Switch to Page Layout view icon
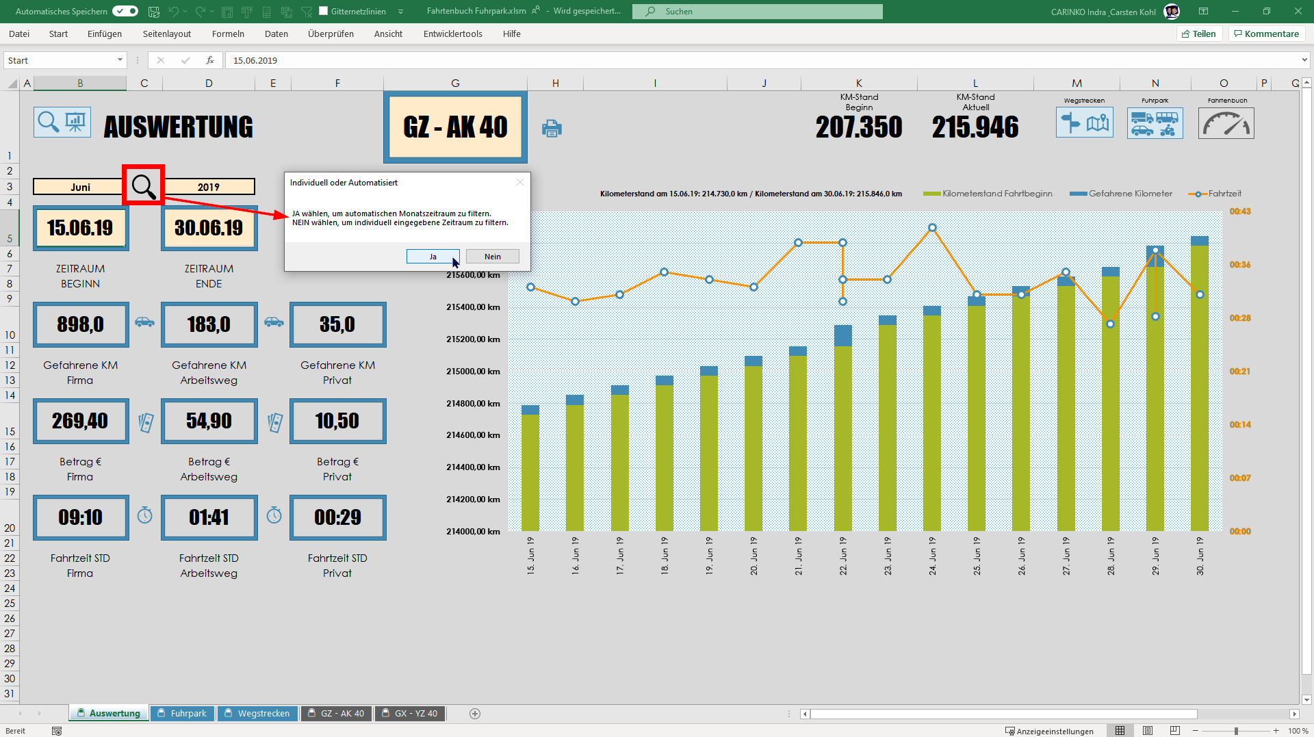1314x737 pixels. point(1148,731)
